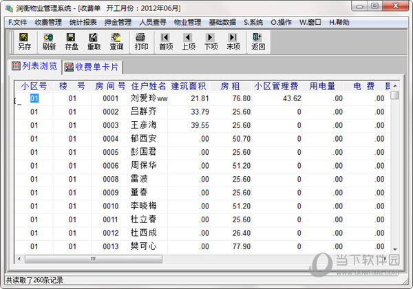Go to previous record with 上项
This screenshot has width=413, height=289.
tap(189, 42)
